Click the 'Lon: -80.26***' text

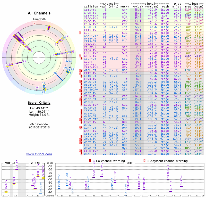[x=39, y=112]
